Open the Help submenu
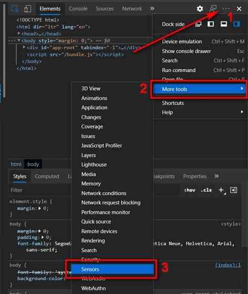This screenshot has height=294, width=248. (200, 112)
